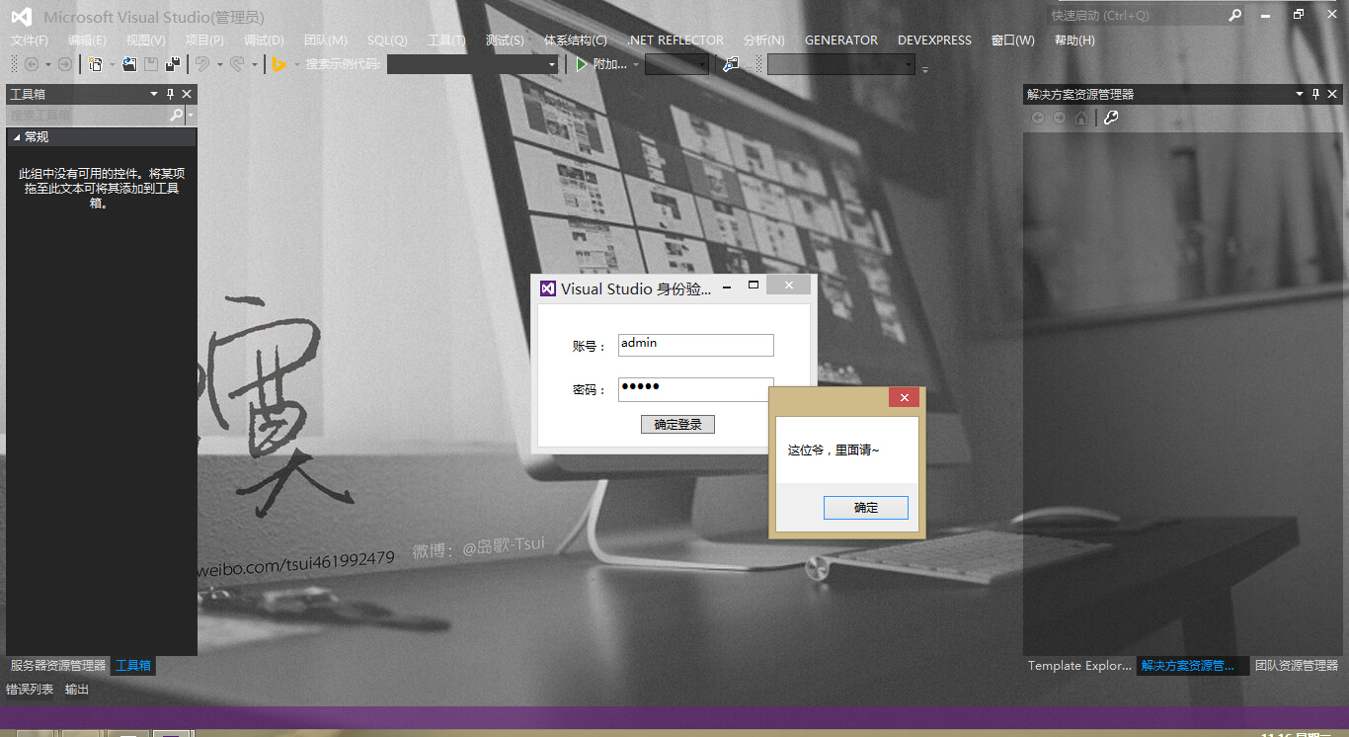This screenshot has width=1349, height=737.
Task: Click the Open File icon in toolbar
Action: coord(128,64)
